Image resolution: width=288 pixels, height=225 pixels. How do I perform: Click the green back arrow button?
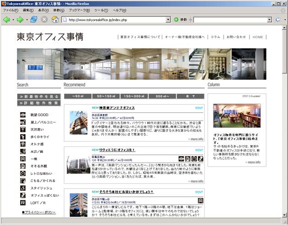pyautogui.click(x=6, y=20)
